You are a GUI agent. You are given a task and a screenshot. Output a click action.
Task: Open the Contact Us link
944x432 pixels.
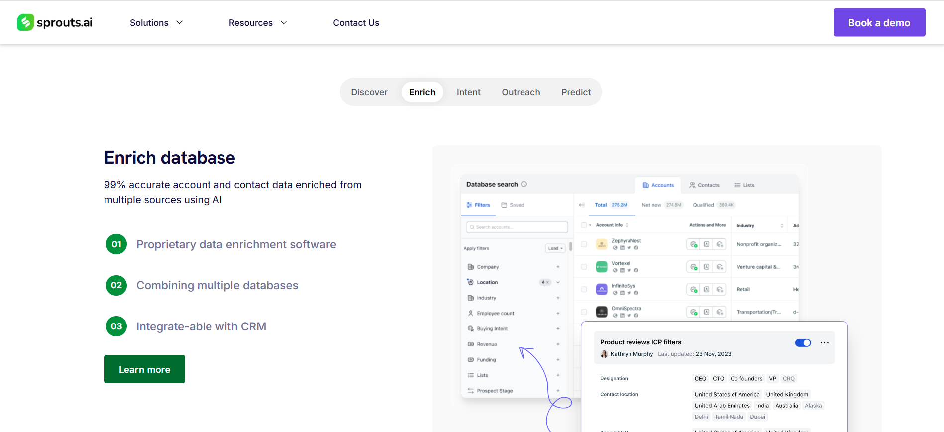(356, 23)
